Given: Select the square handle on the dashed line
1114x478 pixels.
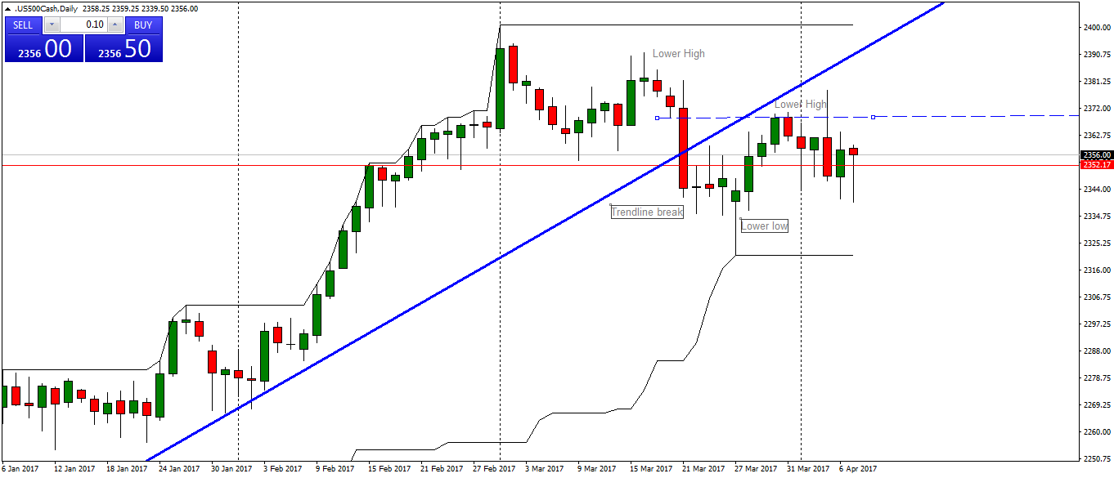Looking at the screenshot, I should point(872,118).
